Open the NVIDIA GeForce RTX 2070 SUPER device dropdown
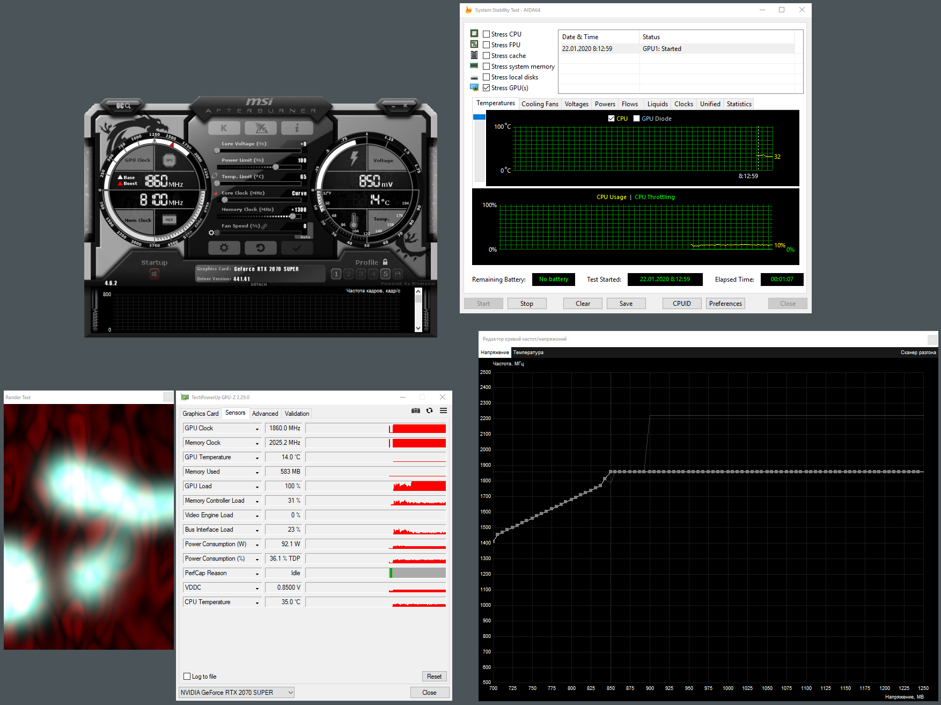Screen dimensions: 941x705 coord(237,692)
